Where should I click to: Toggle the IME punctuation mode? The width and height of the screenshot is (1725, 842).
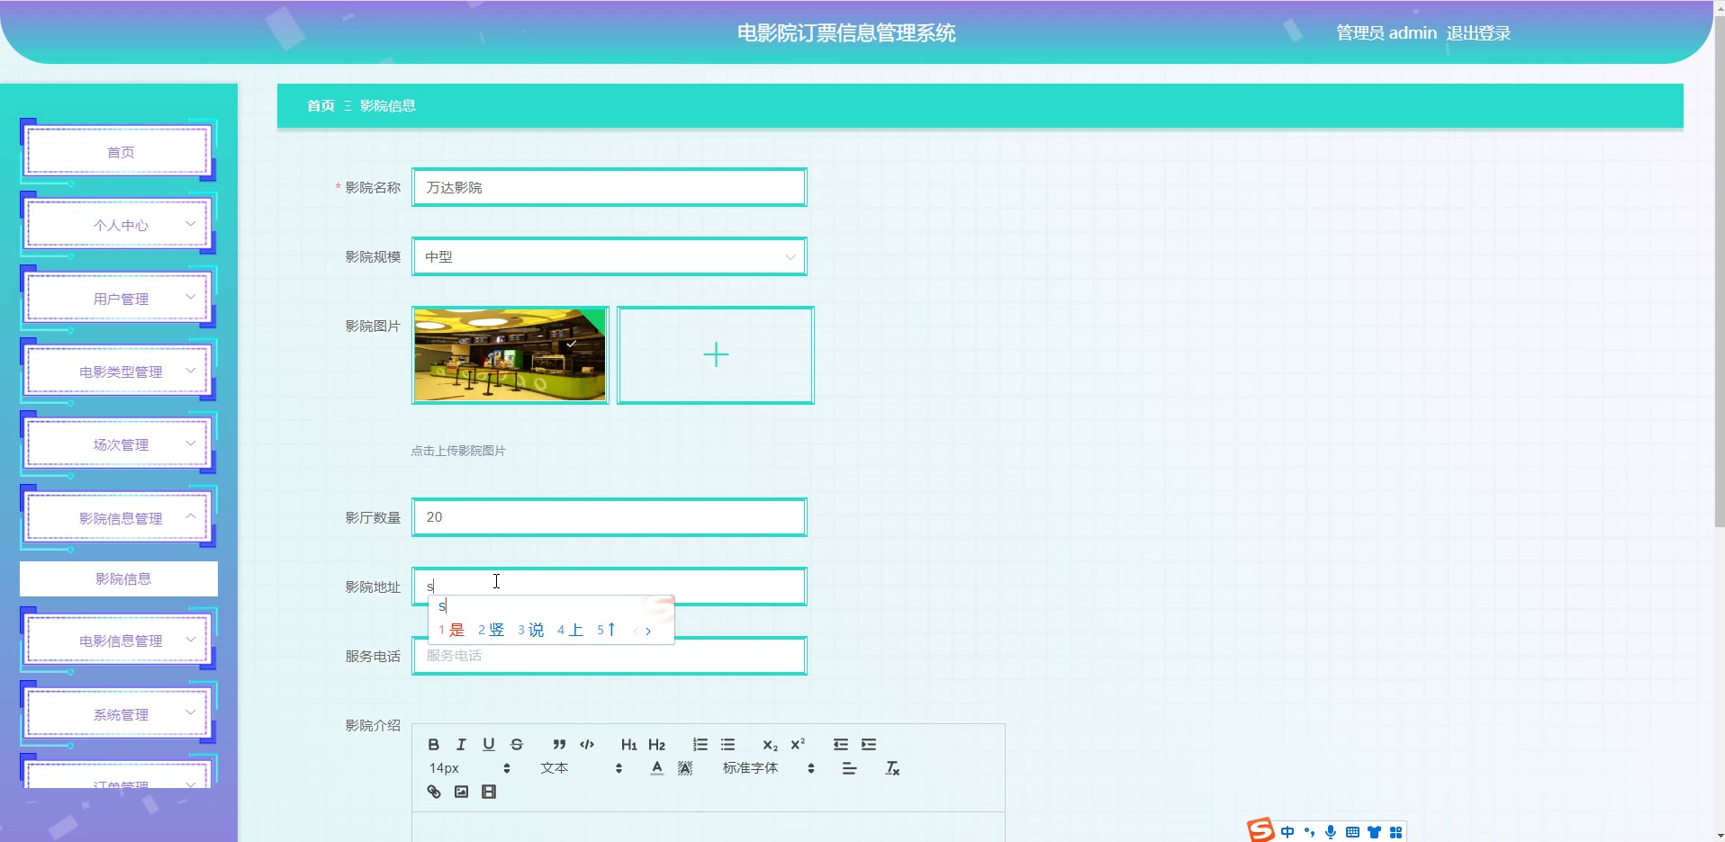coord(1309,832)
